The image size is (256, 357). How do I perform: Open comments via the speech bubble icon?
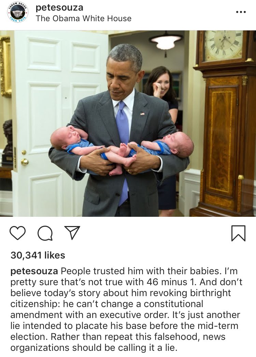tap(45, 233)
